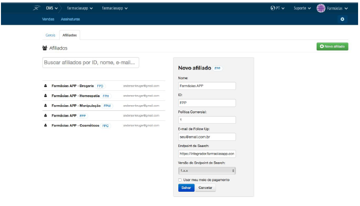Screen dimensions: 360x206
Task: Open the Assinaturas menu item
Action: pos(70,19)
